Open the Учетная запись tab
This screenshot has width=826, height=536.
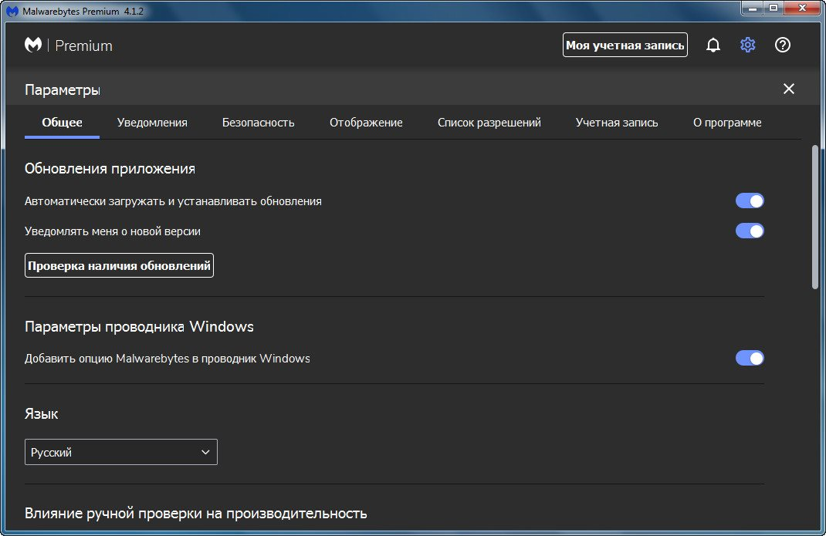617,123
